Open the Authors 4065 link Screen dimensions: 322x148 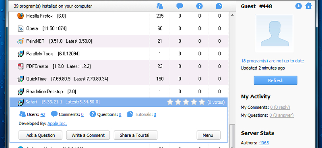(x=264, y=143)
